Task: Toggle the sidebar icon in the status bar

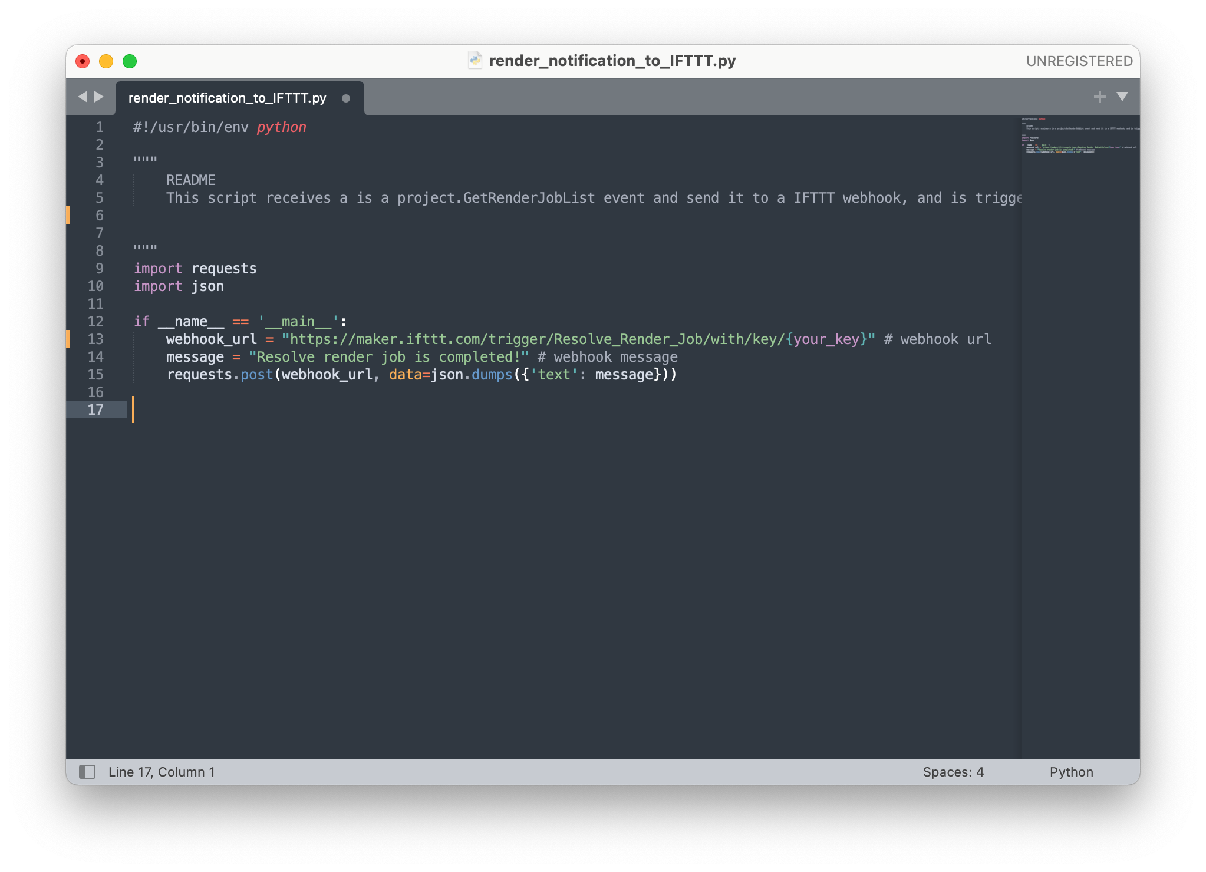Action: (x=88, y=772)
